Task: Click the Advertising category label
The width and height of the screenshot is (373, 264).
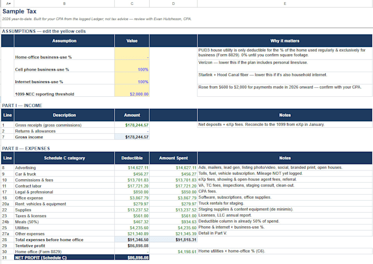Action: 25,168
